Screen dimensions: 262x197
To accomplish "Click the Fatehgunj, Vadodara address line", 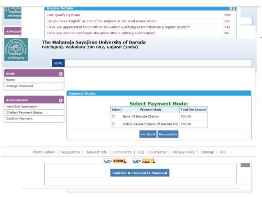I will (x=90, y=47).
